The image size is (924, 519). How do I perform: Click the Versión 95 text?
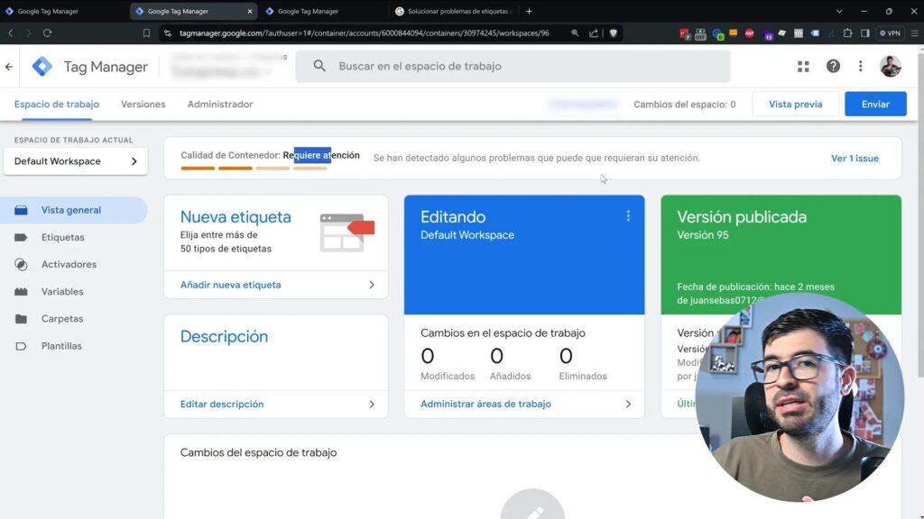[x=702, y=235]
